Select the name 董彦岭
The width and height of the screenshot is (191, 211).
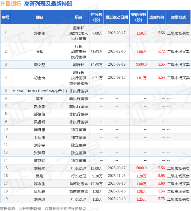39,161
